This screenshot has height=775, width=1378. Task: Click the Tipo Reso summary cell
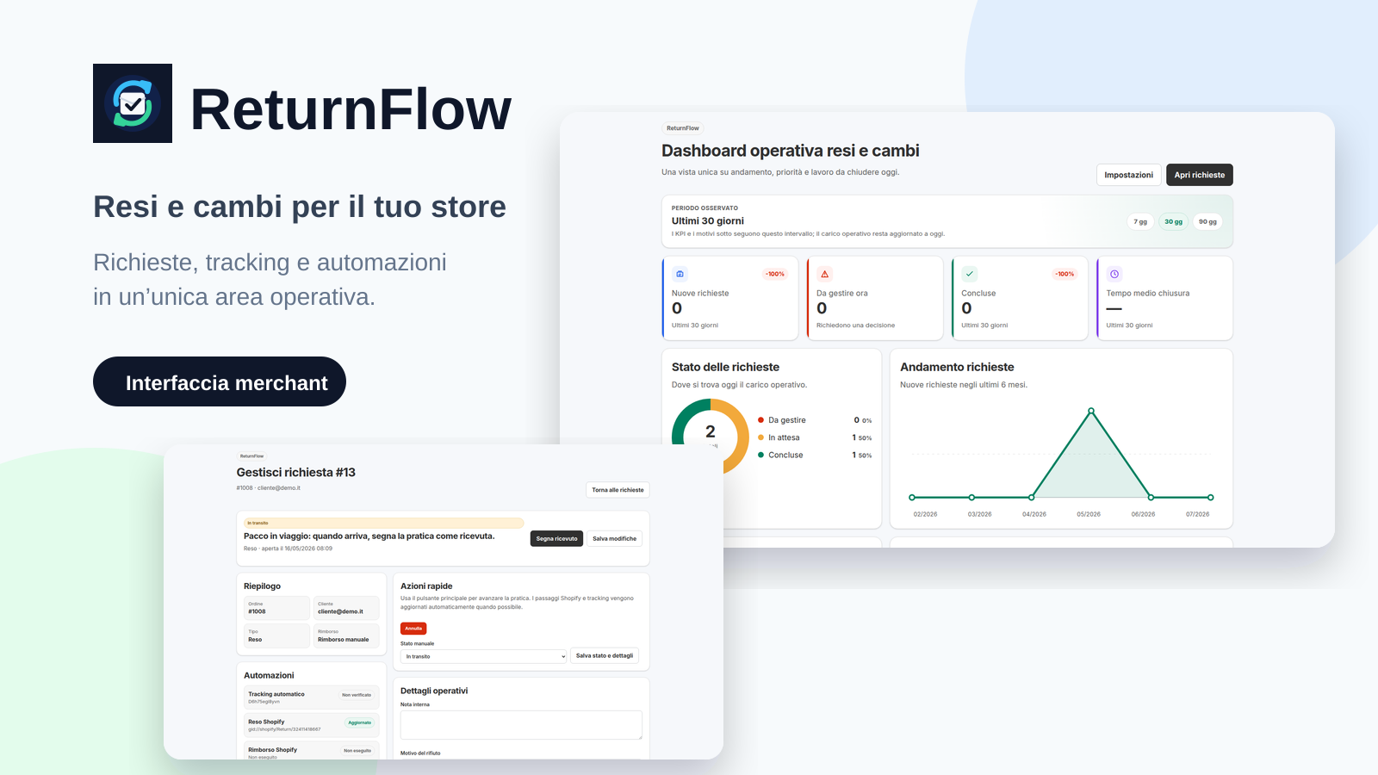pos(276,635)
